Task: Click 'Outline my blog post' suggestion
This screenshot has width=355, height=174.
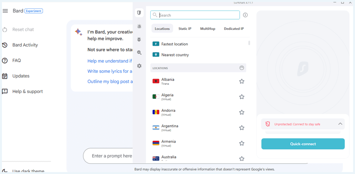Action: [110, 81]
